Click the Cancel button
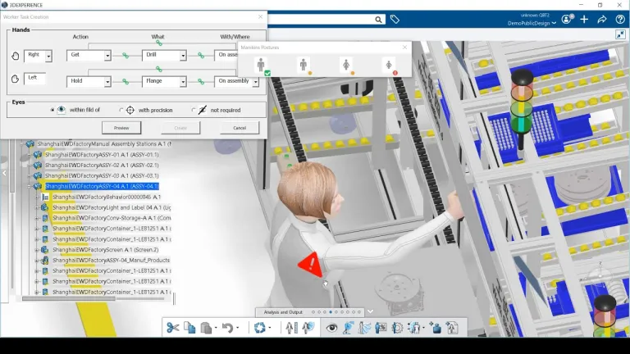Viewport: 630px width, 354px height. point(240,128)
